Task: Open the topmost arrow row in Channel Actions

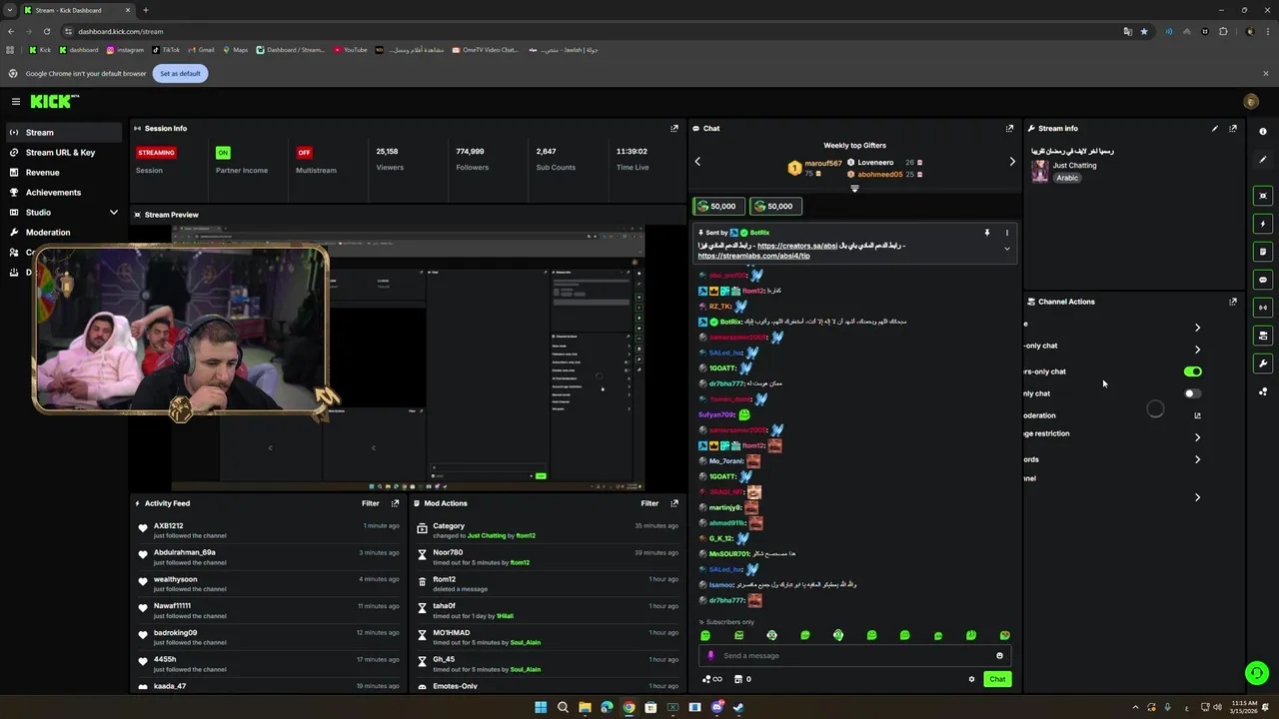Action: (1197, 328)
